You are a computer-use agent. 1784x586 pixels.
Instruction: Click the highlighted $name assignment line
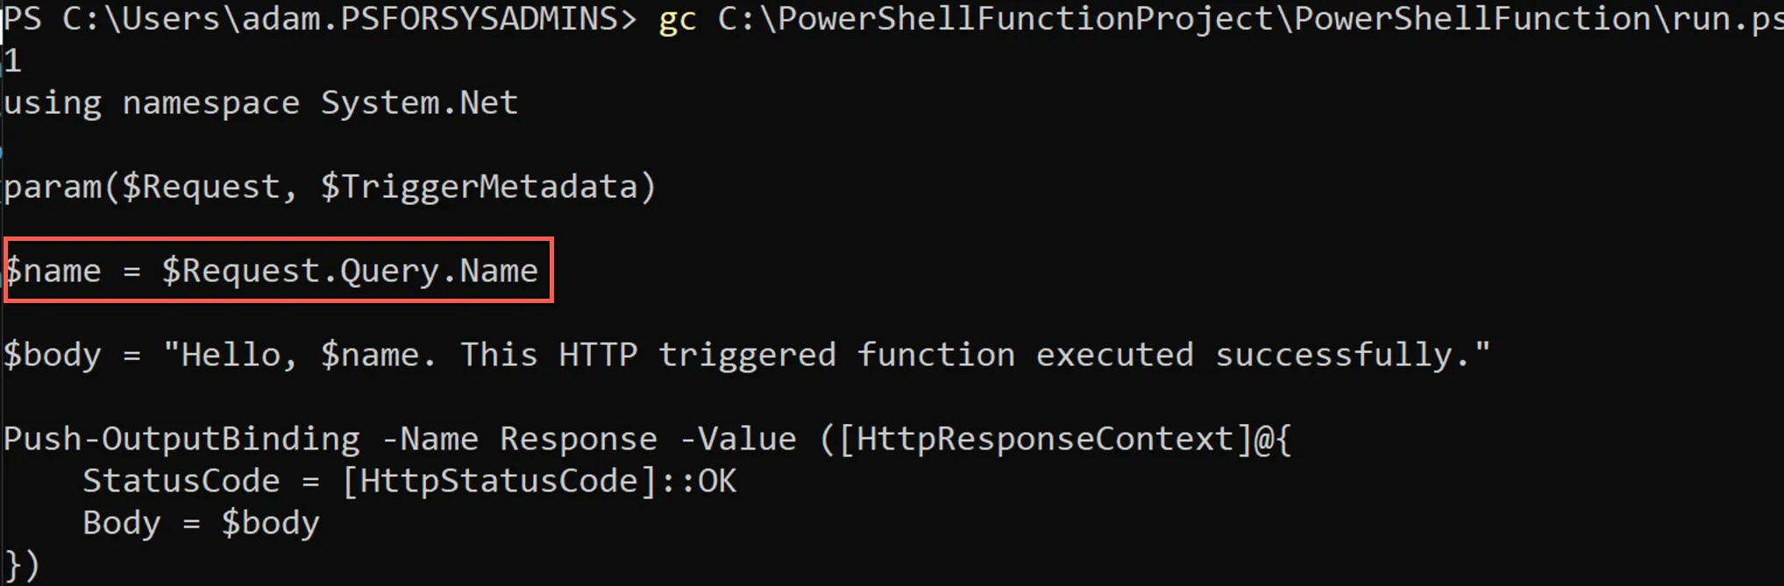tap(278, 270)
